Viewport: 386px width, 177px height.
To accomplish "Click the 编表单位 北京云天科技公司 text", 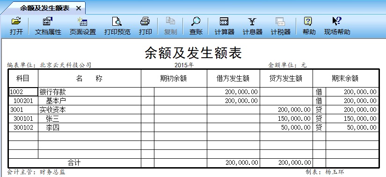I will (x=49, y=65).
